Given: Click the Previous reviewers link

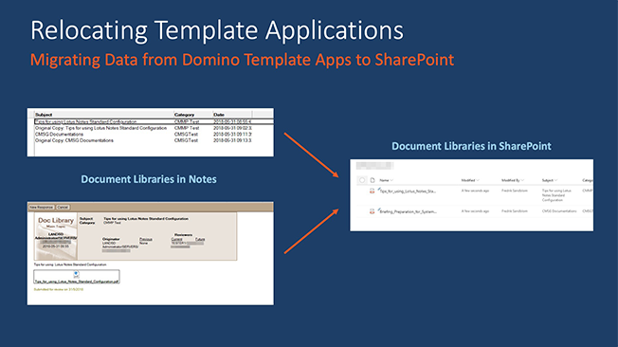Looking at the screenshot, I should [x=146, y=239].
